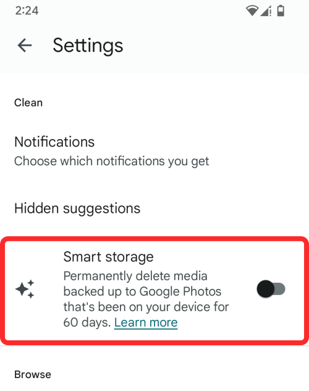Click the dark knob of the Smart storage switch

(265, 289)
